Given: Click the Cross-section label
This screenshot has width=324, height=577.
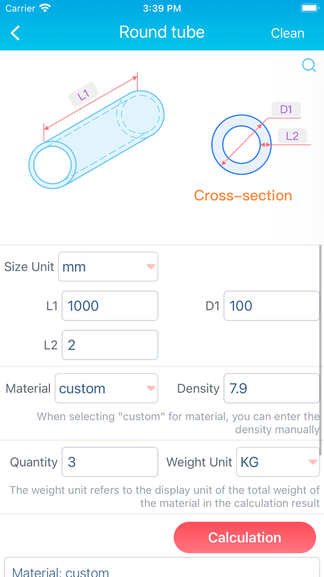Looking at the screenshot, I should pyautogui.click(x=243, y=195).
